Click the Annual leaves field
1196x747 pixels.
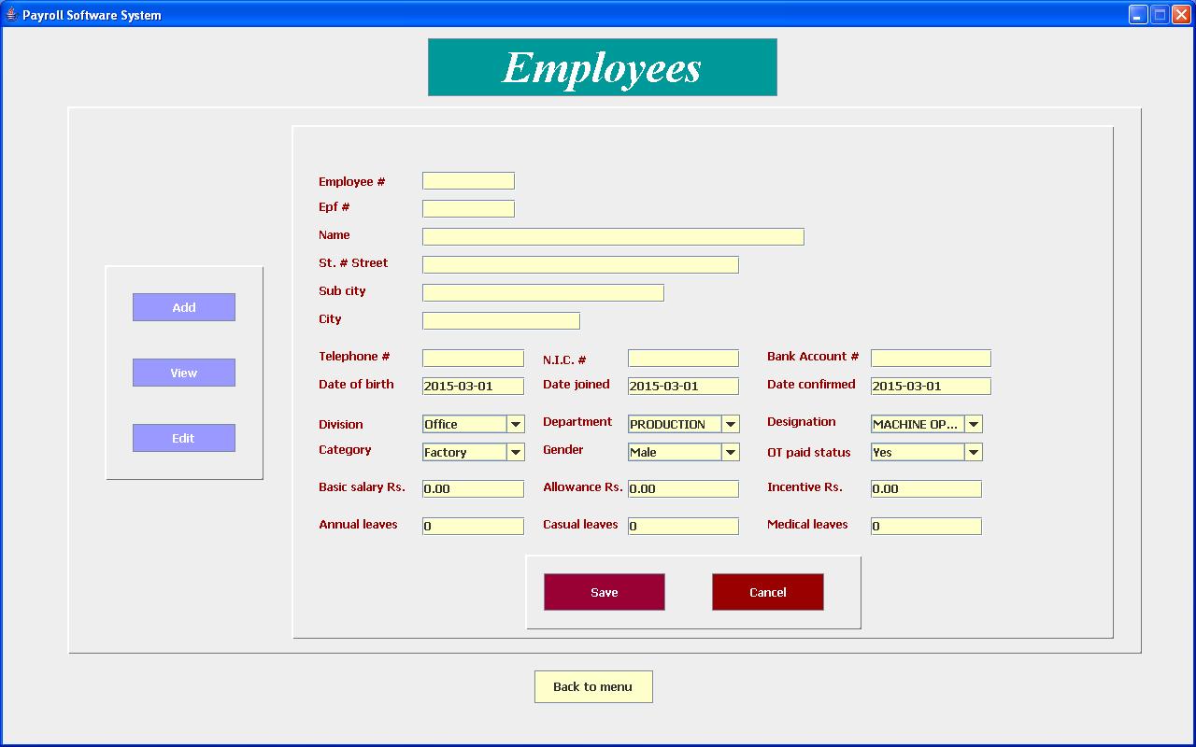[472, 525]
